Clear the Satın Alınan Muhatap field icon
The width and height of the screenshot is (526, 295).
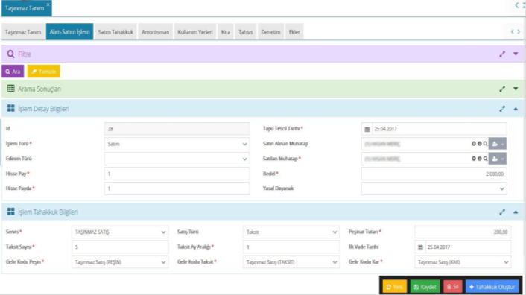pyautogui.click(x=474, y=144)
